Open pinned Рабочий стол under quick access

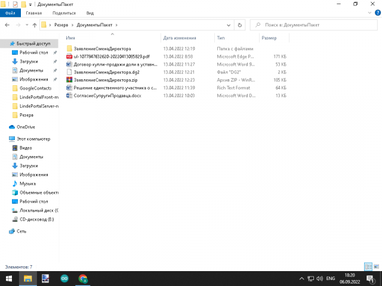click(x=33, y=52)
